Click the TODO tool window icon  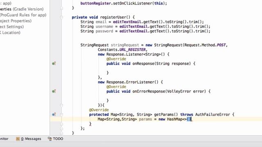coord(50,139)
